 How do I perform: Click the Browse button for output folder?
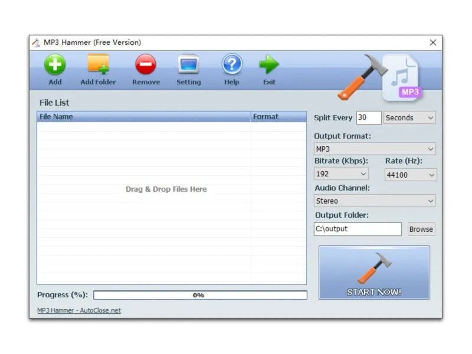coord(421,230)
